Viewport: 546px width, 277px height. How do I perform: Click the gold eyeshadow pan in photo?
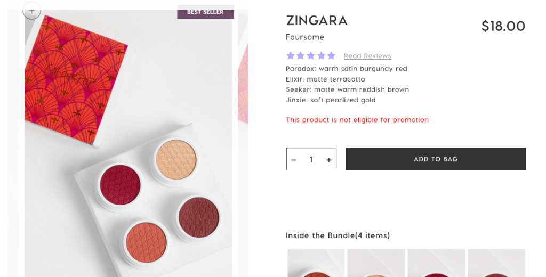[x=176, y=159]
